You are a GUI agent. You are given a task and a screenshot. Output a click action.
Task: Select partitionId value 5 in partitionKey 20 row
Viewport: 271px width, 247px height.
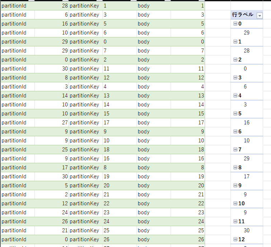[52, 186]
